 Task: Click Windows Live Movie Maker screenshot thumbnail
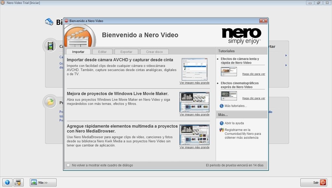[194, 102]
